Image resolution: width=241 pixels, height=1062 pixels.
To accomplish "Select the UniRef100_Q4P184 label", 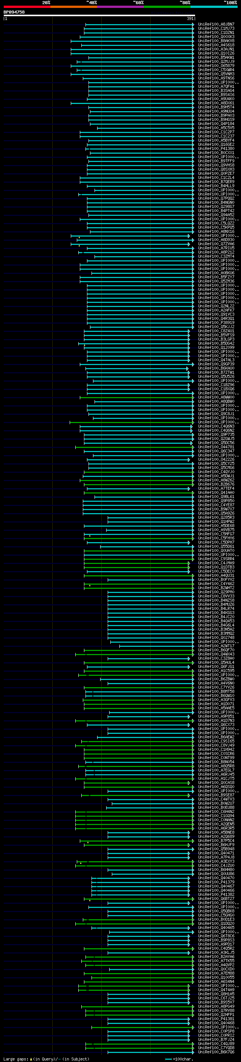I will [x=216, y=124].
